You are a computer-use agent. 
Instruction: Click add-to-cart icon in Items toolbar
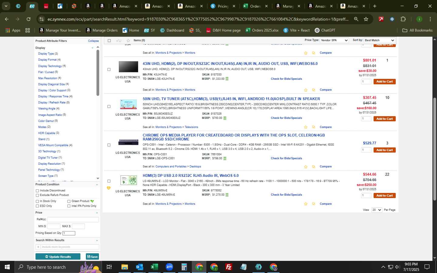pyautogui.click(x=119, y=41)
